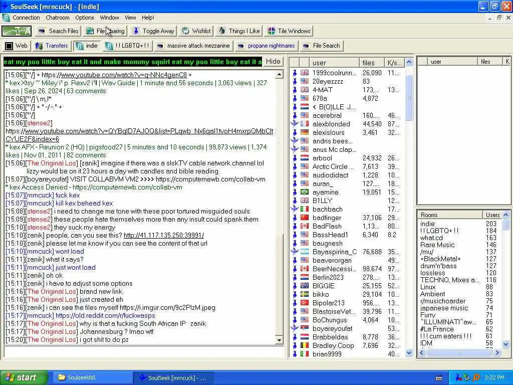Toggle Away status
Image resolution: width=513 pixels, height=385 pixels.
153,31
